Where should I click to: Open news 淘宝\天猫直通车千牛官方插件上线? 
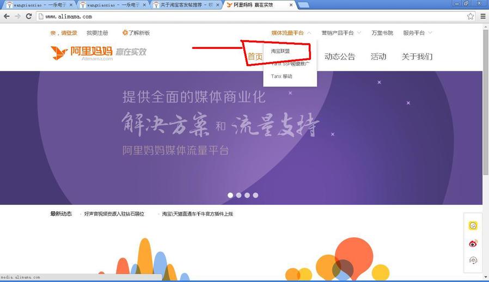click(198, 214)
